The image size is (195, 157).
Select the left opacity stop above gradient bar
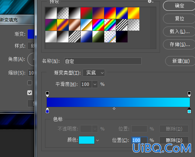[47, 94]
